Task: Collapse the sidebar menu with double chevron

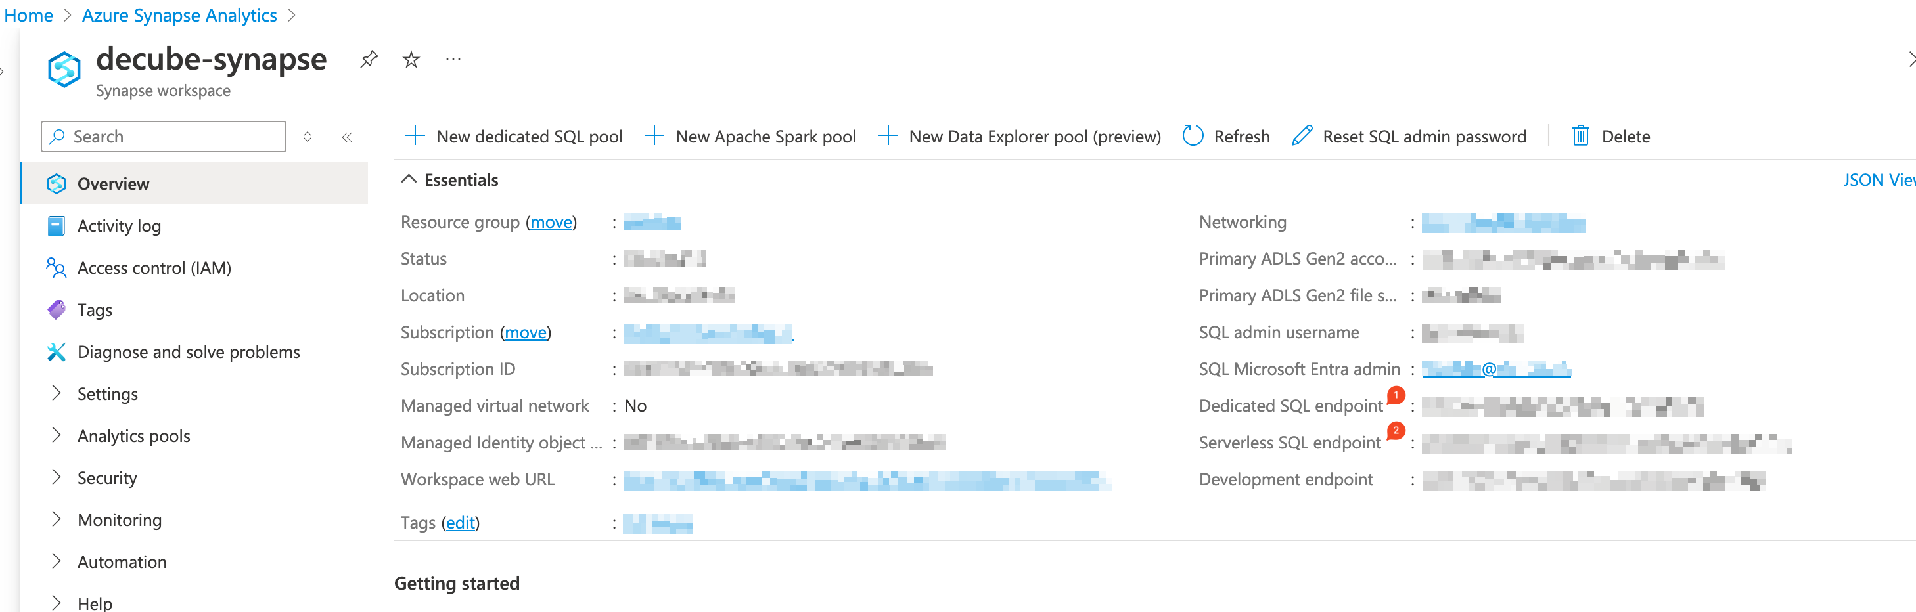Action: (347, 137)
